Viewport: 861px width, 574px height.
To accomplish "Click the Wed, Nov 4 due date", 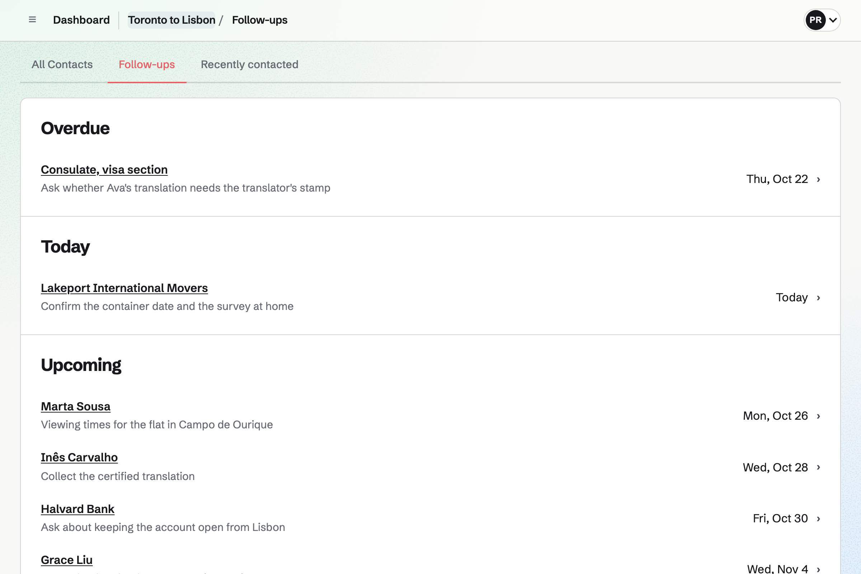I will click(777, 569).
